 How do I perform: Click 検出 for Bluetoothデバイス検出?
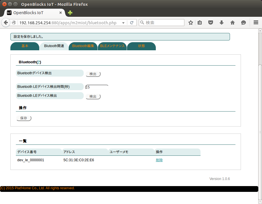click(93, 74)
